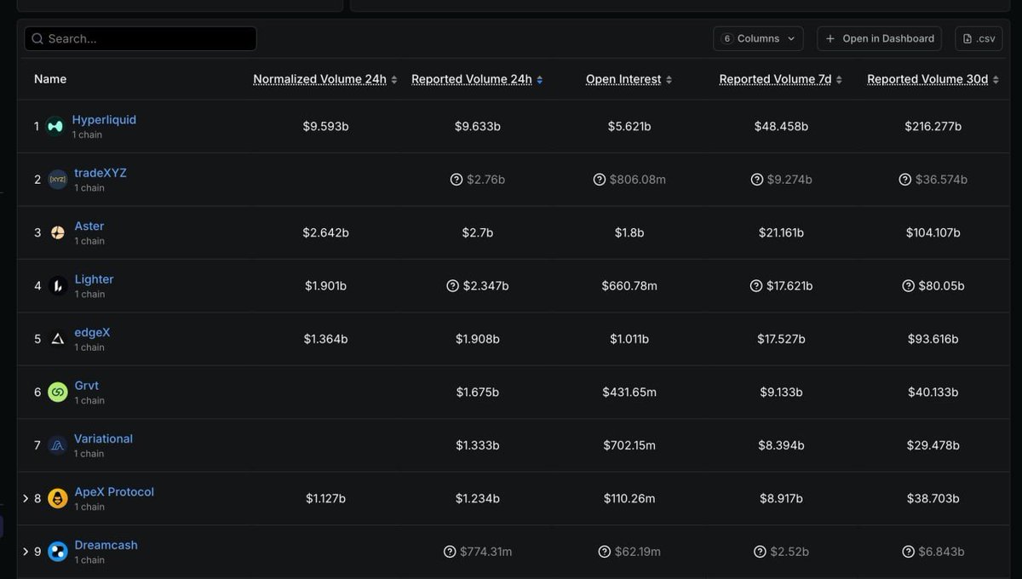Click the info icon beside $9.274b

pos(757,180)
